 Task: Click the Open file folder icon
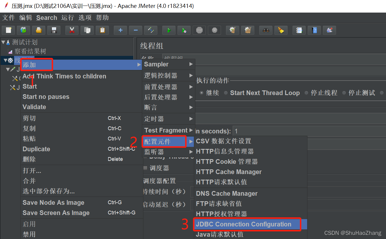pyautogui.click(x=39, y=30)
